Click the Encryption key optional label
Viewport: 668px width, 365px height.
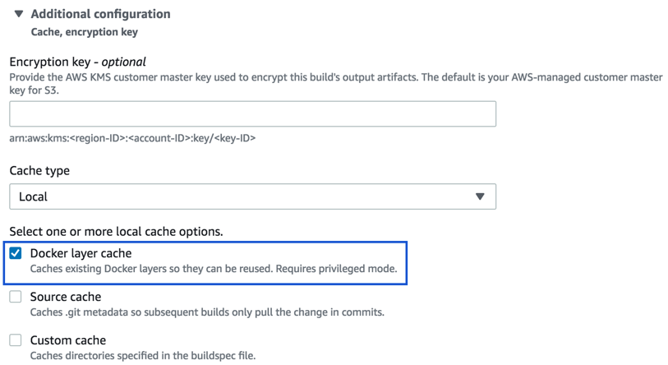78,62
